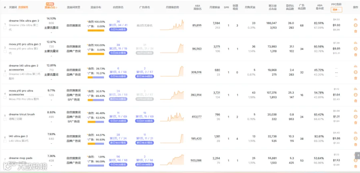360x173 pixels.
Task: Click ABA weekly rank value 503,086
Action: (196, 160)
